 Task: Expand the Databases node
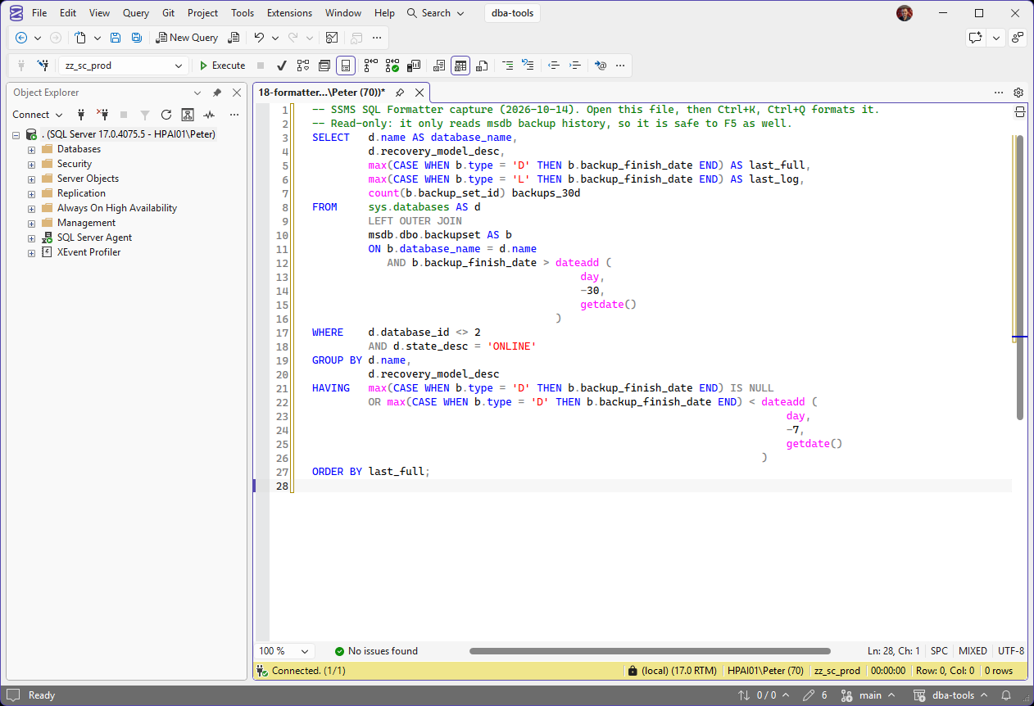31,149
